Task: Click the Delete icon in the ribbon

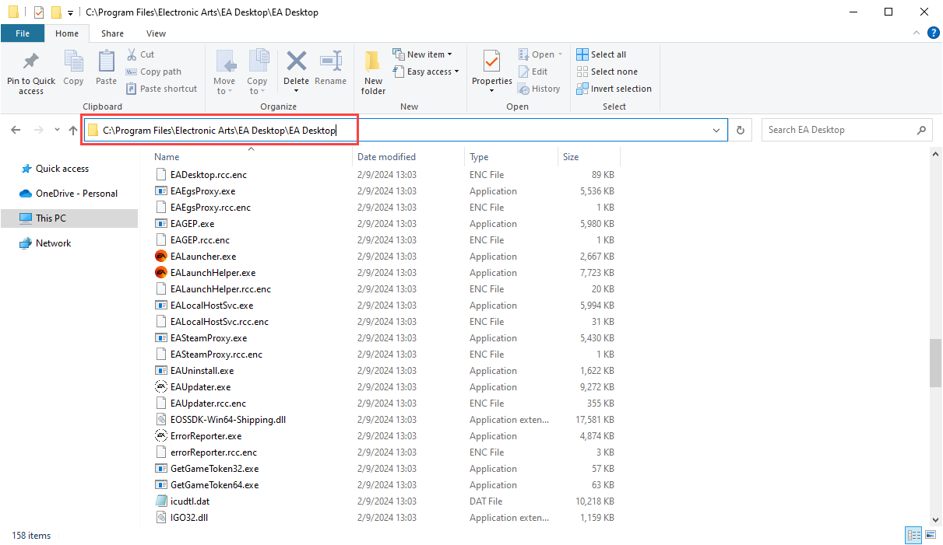Action: click(x=296, y=62)
